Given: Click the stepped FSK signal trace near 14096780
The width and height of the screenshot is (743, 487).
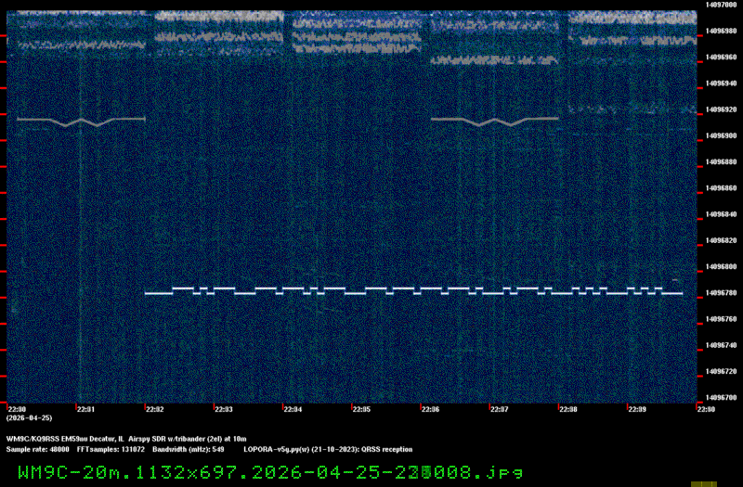Looking at the screenshot, I should coord(413,290).
